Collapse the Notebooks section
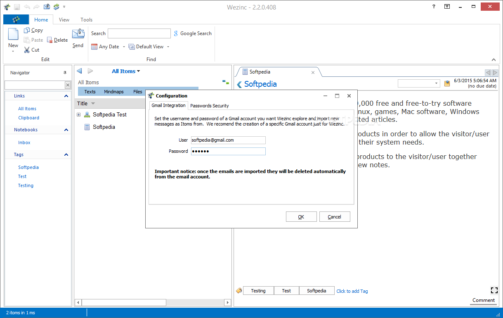 66,130
